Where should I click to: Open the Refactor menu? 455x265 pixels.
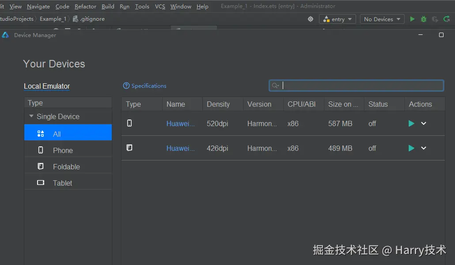coord(85,6)
